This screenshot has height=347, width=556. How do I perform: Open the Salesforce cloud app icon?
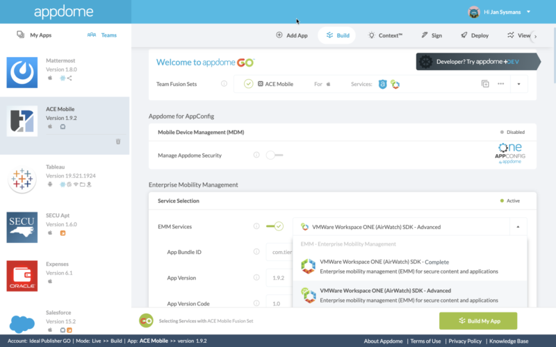click(22, 323)
